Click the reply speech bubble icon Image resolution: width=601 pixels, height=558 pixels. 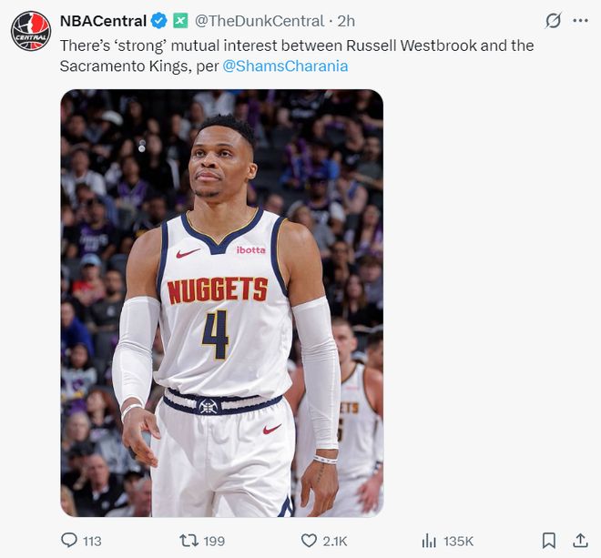(x=69, y=541)
